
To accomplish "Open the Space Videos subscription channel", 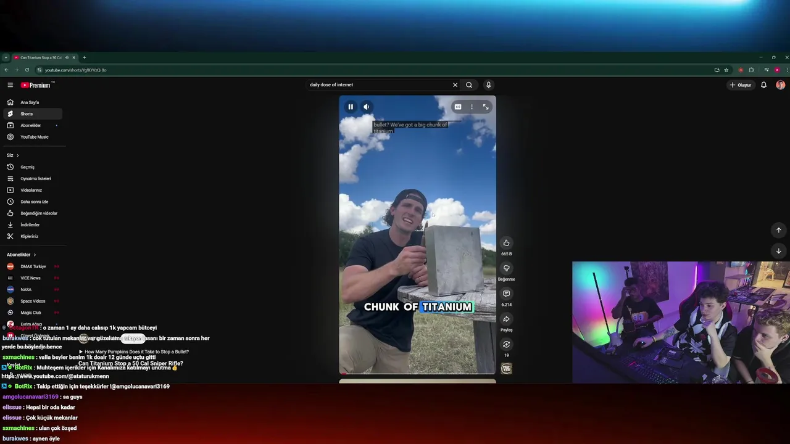I will pos(33,301).
